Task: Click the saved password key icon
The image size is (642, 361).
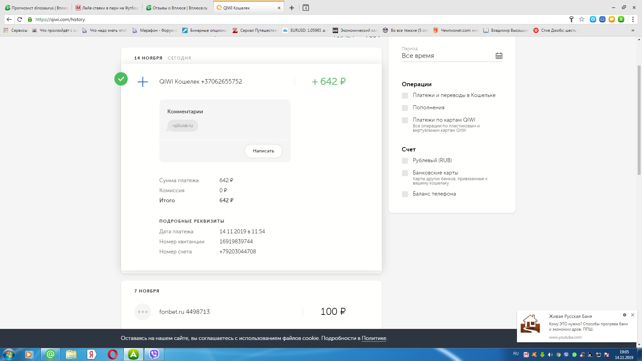Action: pos(571,19)
